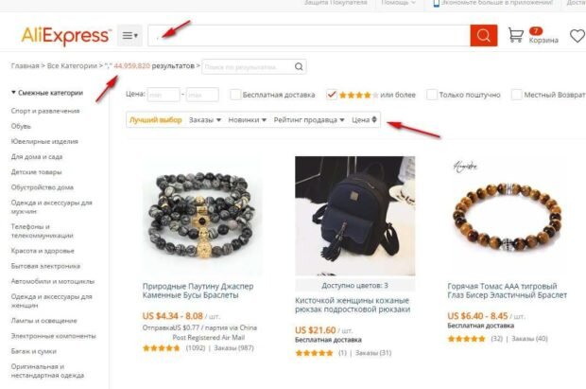This screenshot has height=389, width=586.
Task: Open the Новинки sort option
Action: [247, 120]
